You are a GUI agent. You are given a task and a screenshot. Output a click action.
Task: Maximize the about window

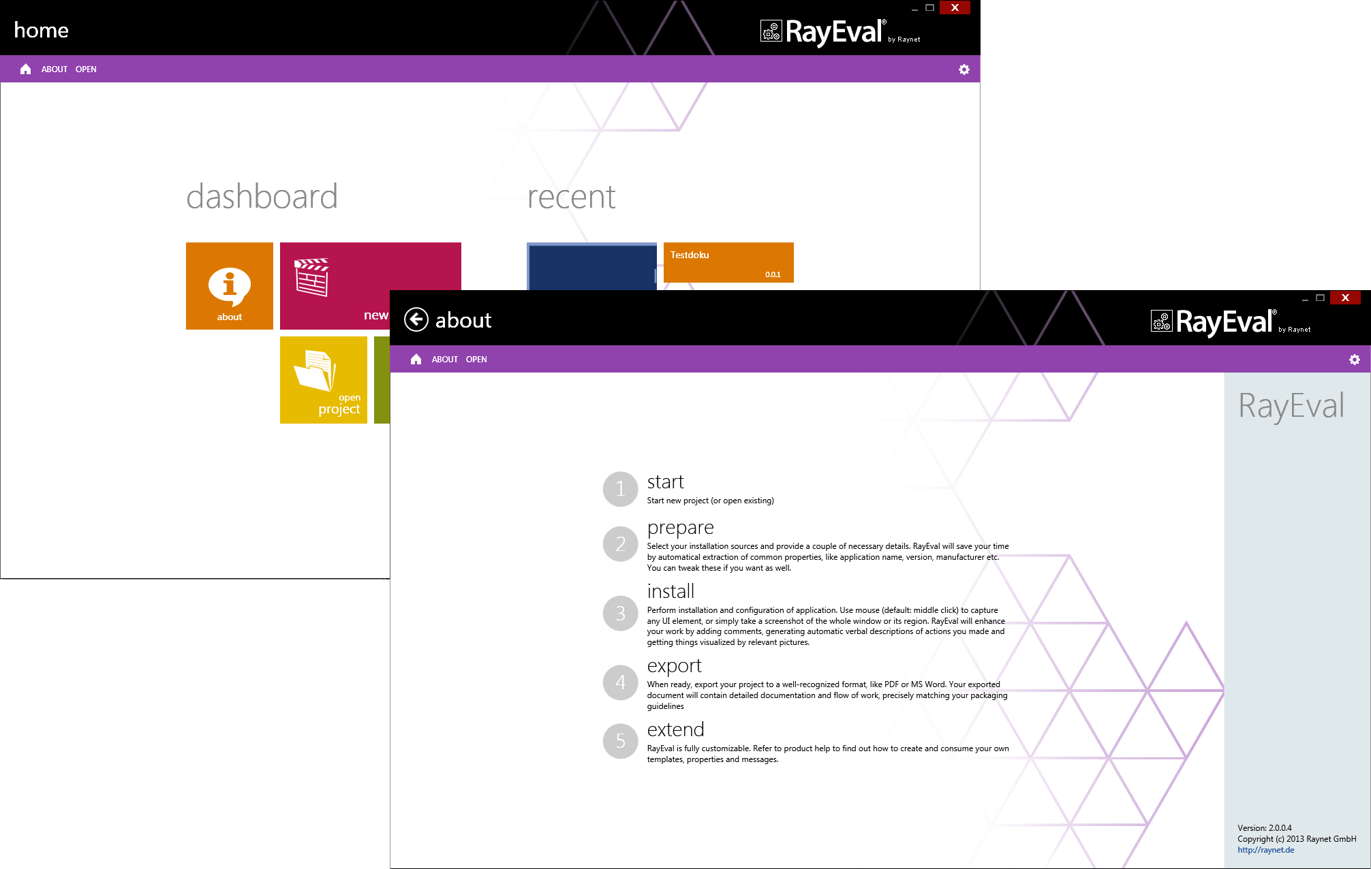1320,298
